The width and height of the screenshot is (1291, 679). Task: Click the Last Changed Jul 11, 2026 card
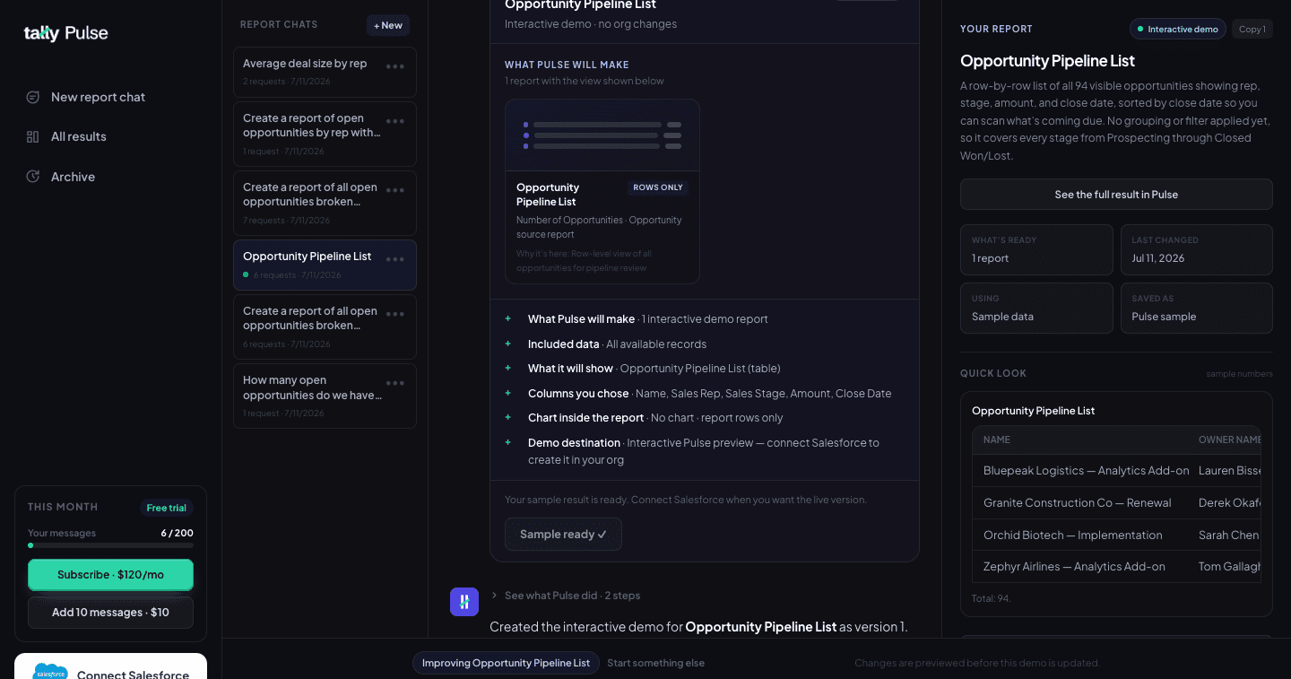[x=1197, y=249]
